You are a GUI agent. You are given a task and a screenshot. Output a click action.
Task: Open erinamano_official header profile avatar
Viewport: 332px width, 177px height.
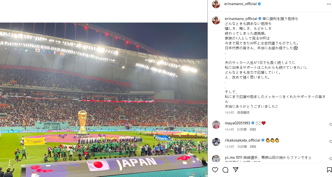216,4
